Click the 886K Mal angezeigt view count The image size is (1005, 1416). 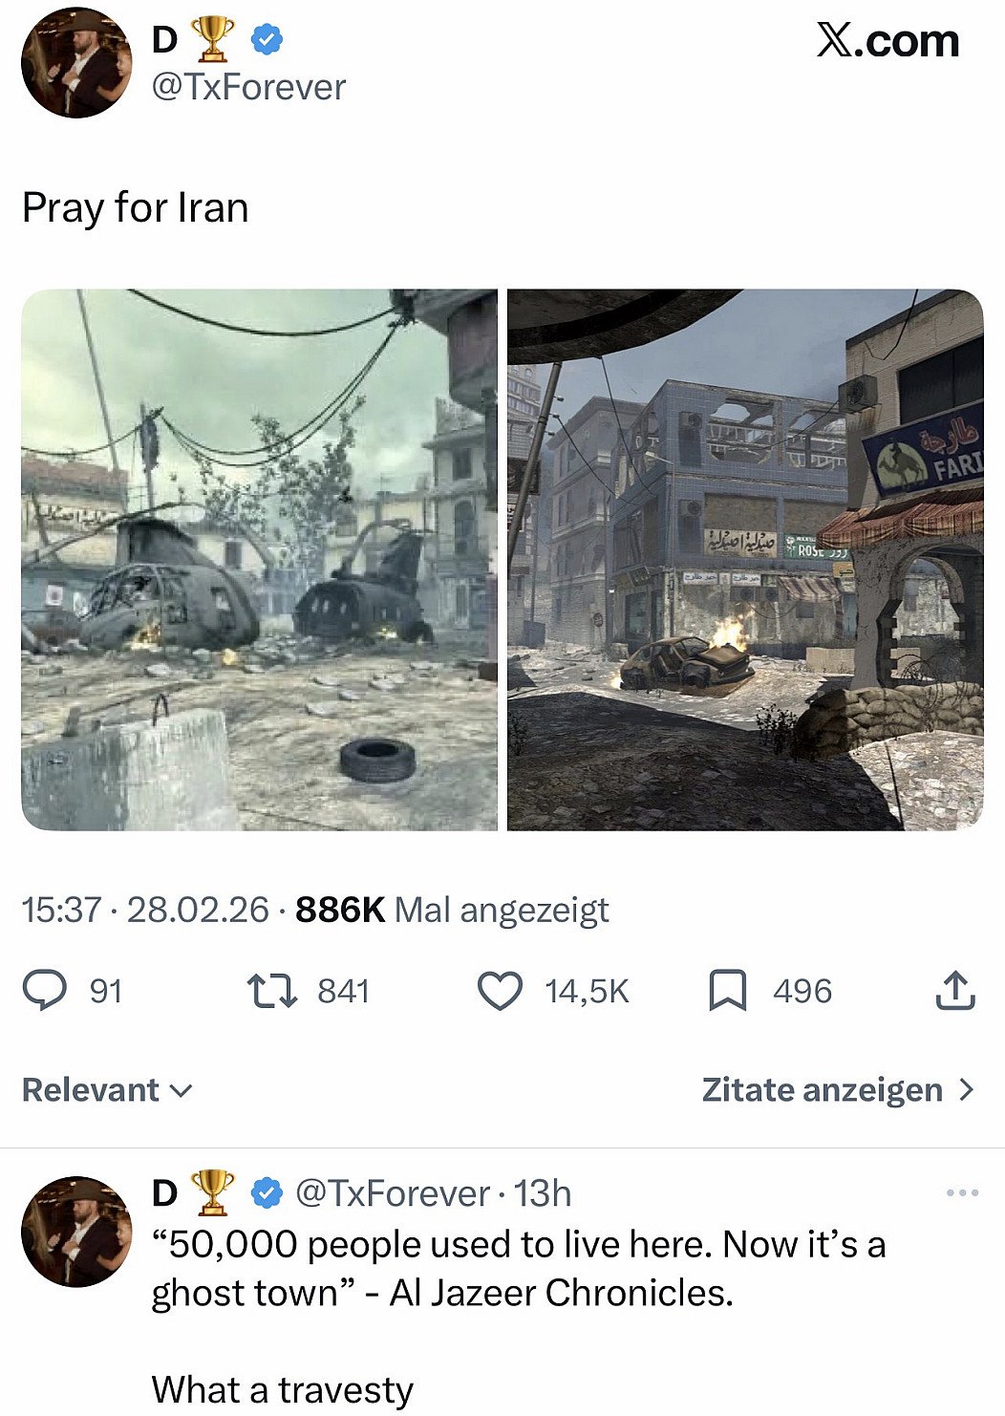pyautogui.click(x=452, y=910)
